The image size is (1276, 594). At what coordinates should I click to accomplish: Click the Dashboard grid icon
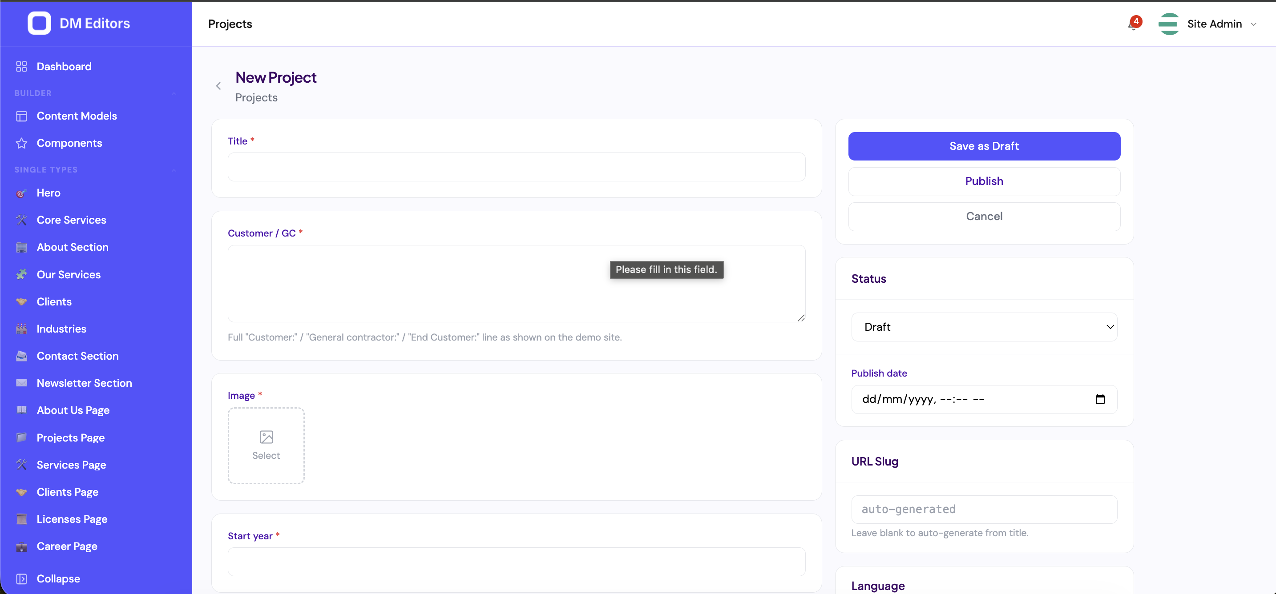tap(21, 66)
